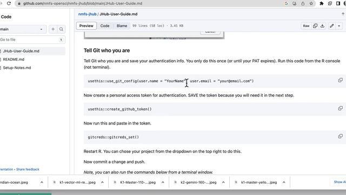Copy raw file contents icon
This screenshot has width=346, height=195.
pos(315,26)
